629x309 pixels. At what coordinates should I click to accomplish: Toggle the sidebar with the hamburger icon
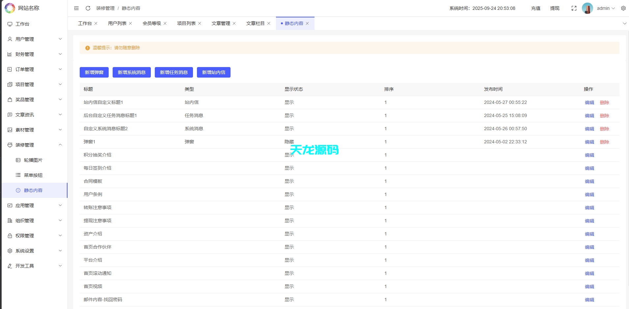click(76, 8)
